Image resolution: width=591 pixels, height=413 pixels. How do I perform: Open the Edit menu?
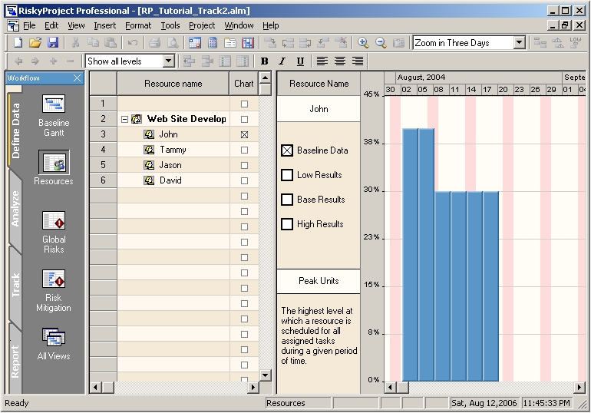tap(51, 25)
